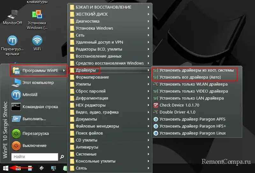Open the Установка Windows menu item
Viewport: 255px width, 173px height.
pyautogui.click(x=110, y=28)
